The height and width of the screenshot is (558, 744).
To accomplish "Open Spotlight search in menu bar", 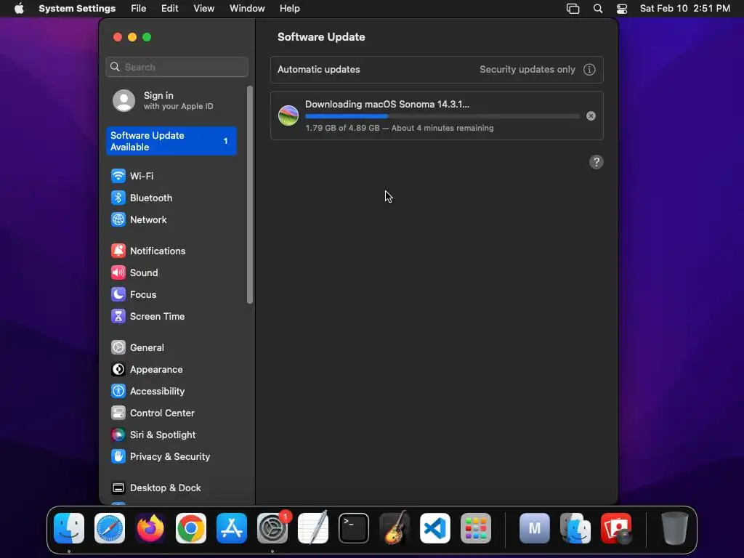I will pos(598,9).
